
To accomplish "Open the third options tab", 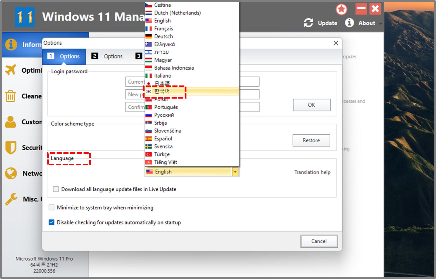I will pos(139,56).
